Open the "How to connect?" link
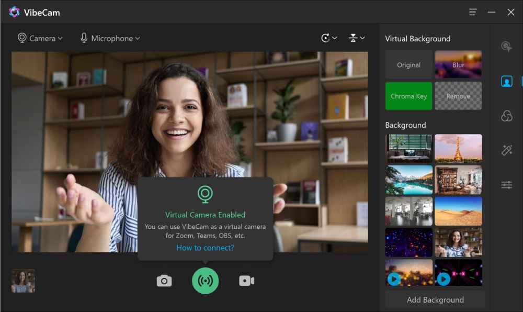This screenshot has width=523, height=312. (205, 248)
